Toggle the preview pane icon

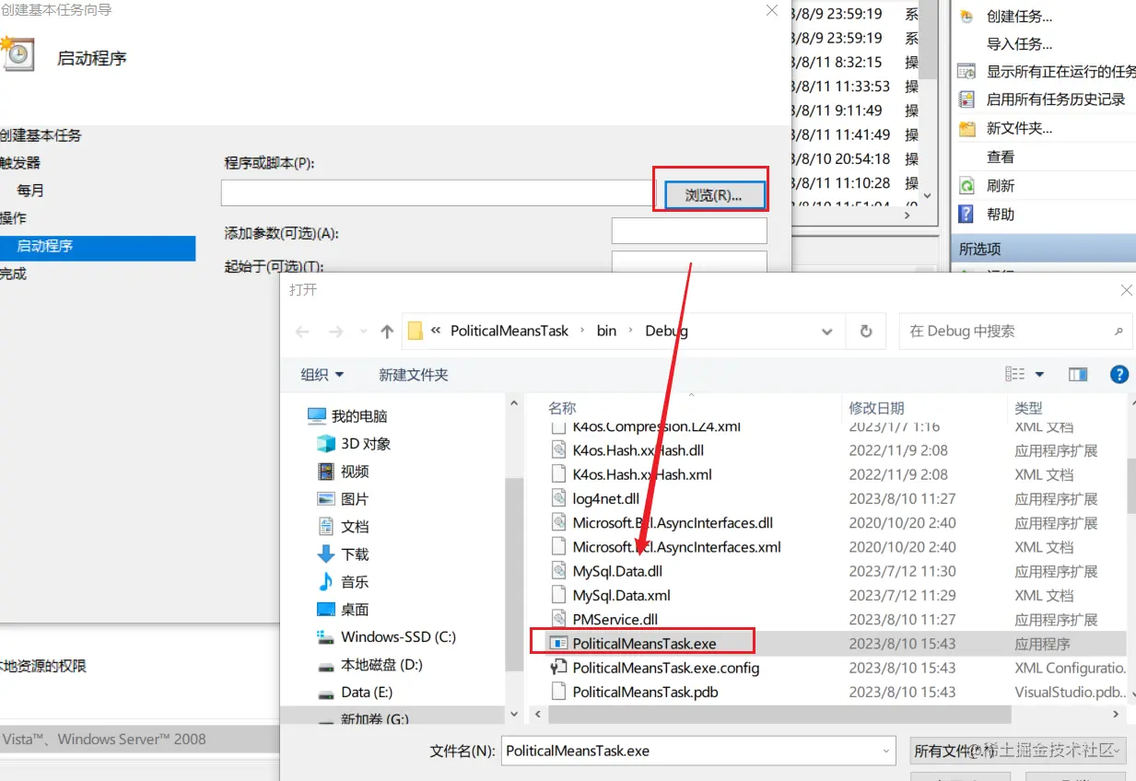1078,375
